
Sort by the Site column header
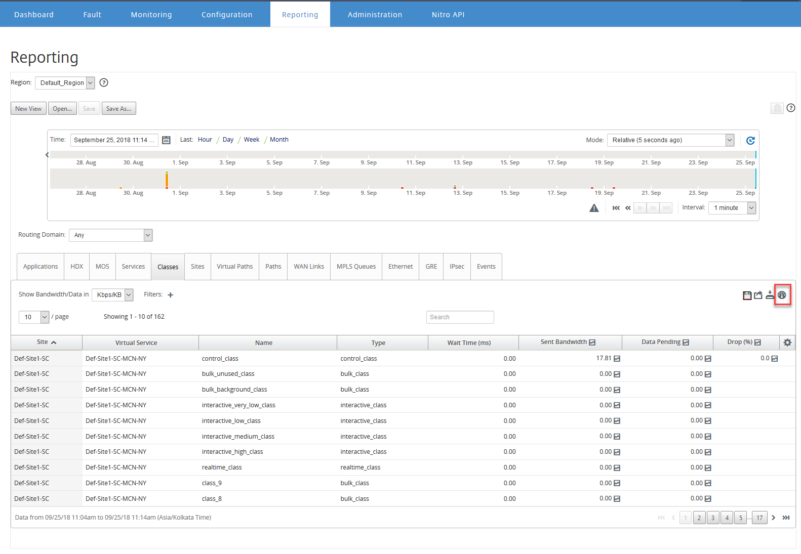pos(47,343)
